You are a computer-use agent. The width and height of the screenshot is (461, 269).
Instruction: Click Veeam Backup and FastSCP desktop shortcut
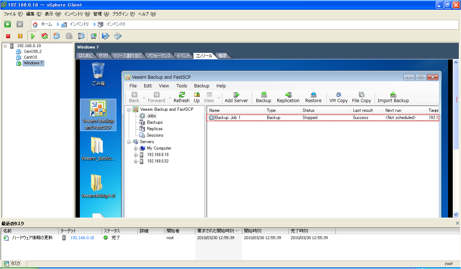point(98,115)
